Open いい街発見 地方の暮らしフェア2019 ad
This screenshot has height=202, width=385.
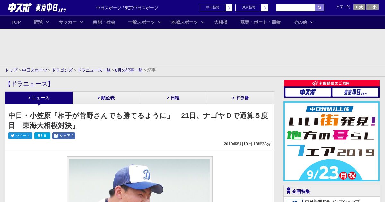pos(331,141)
